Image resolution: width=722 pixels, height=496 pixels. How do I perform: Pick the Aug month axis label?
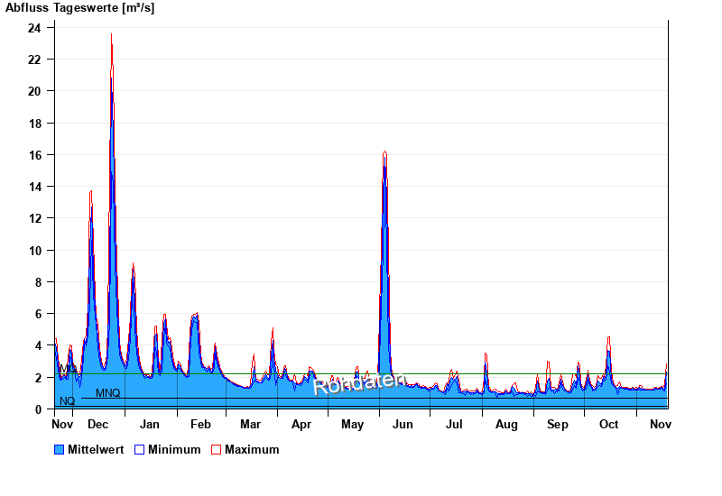pos(506,424)
